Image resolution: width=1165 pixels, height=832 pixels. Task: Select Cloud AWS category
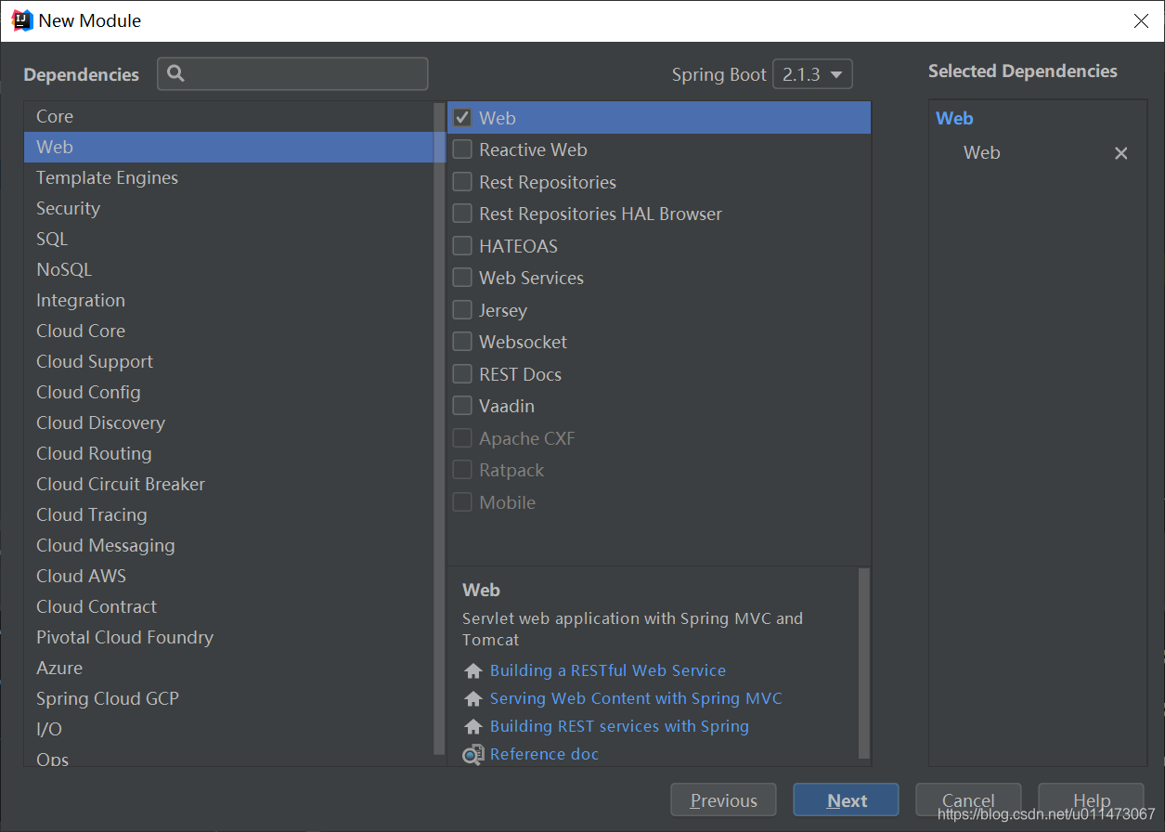(229, 576)
